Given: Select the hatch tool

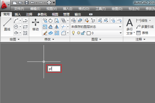Looking at the screenshot, I should pyautogui.click(x=25, y=33).
